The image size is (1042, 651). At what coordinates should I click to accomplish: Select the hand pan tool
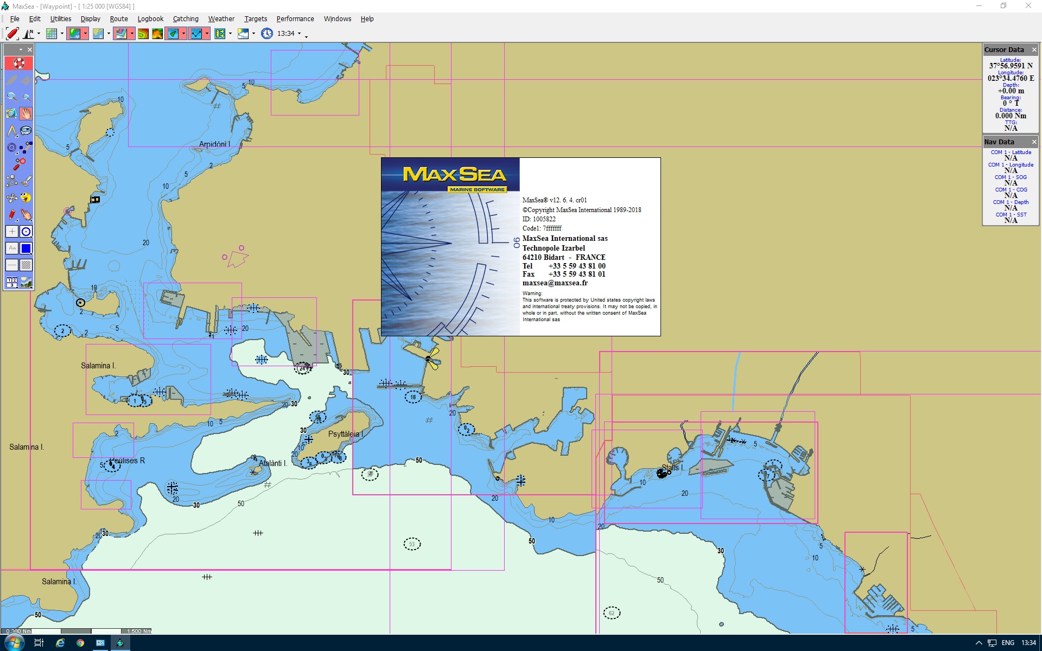tap(26, 113)
